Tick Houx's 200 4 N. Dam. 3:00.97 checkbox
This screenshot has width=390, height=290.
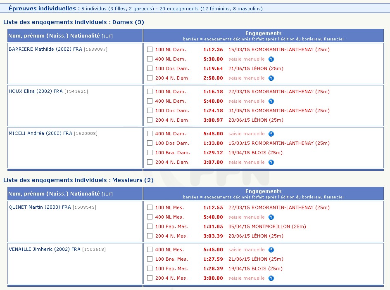click(x=150, y=120)
